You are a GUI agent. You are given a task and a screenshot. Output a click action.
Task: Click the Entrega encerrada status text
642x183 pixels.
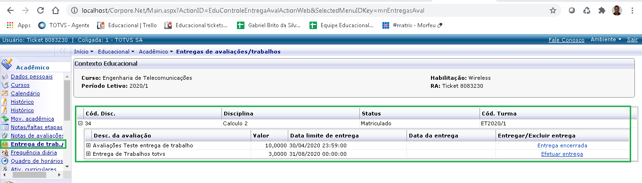coord(562,145)
